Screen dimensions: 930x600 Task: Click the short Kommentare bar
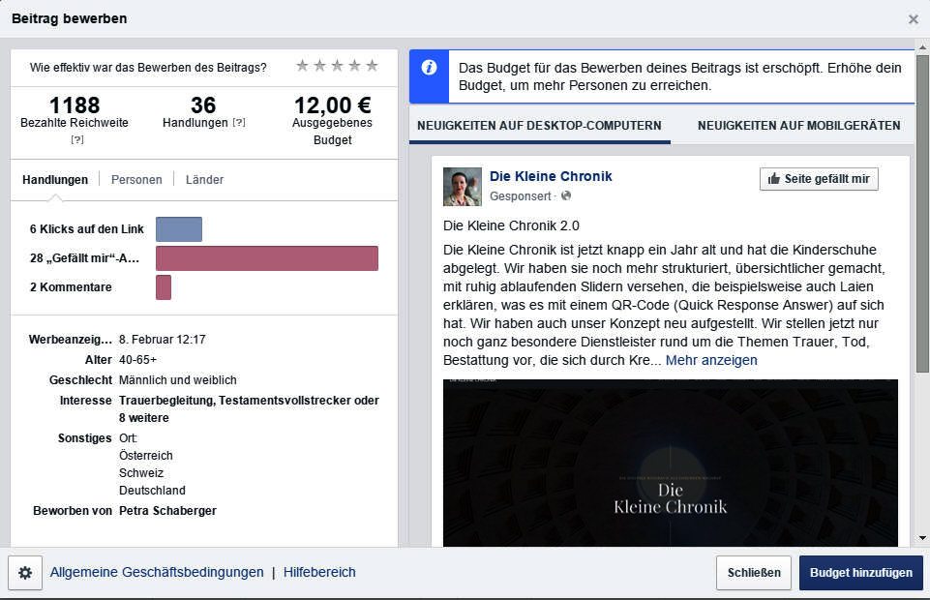point(164,287)
